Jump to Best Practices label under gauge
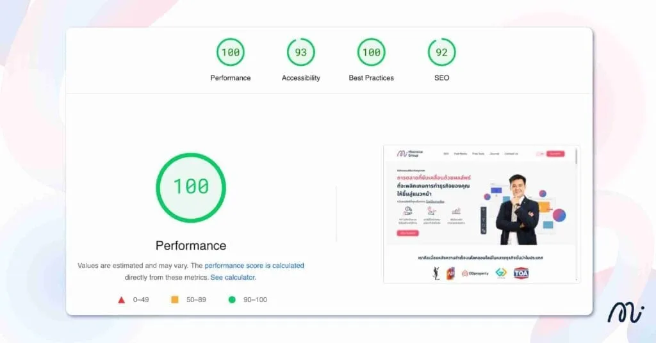Viewport: 656px width, 343px height. pos(371,77)
